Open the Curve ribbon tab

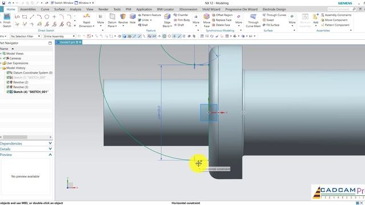[x=45, y=9]
